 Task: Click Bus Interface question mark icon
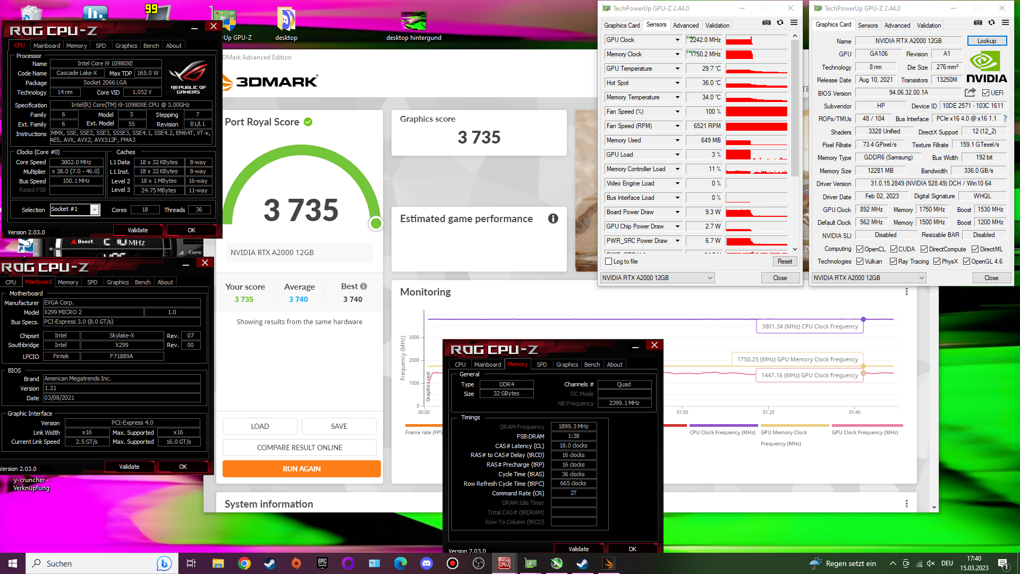pyautogui.click(x=1005, y=119)
